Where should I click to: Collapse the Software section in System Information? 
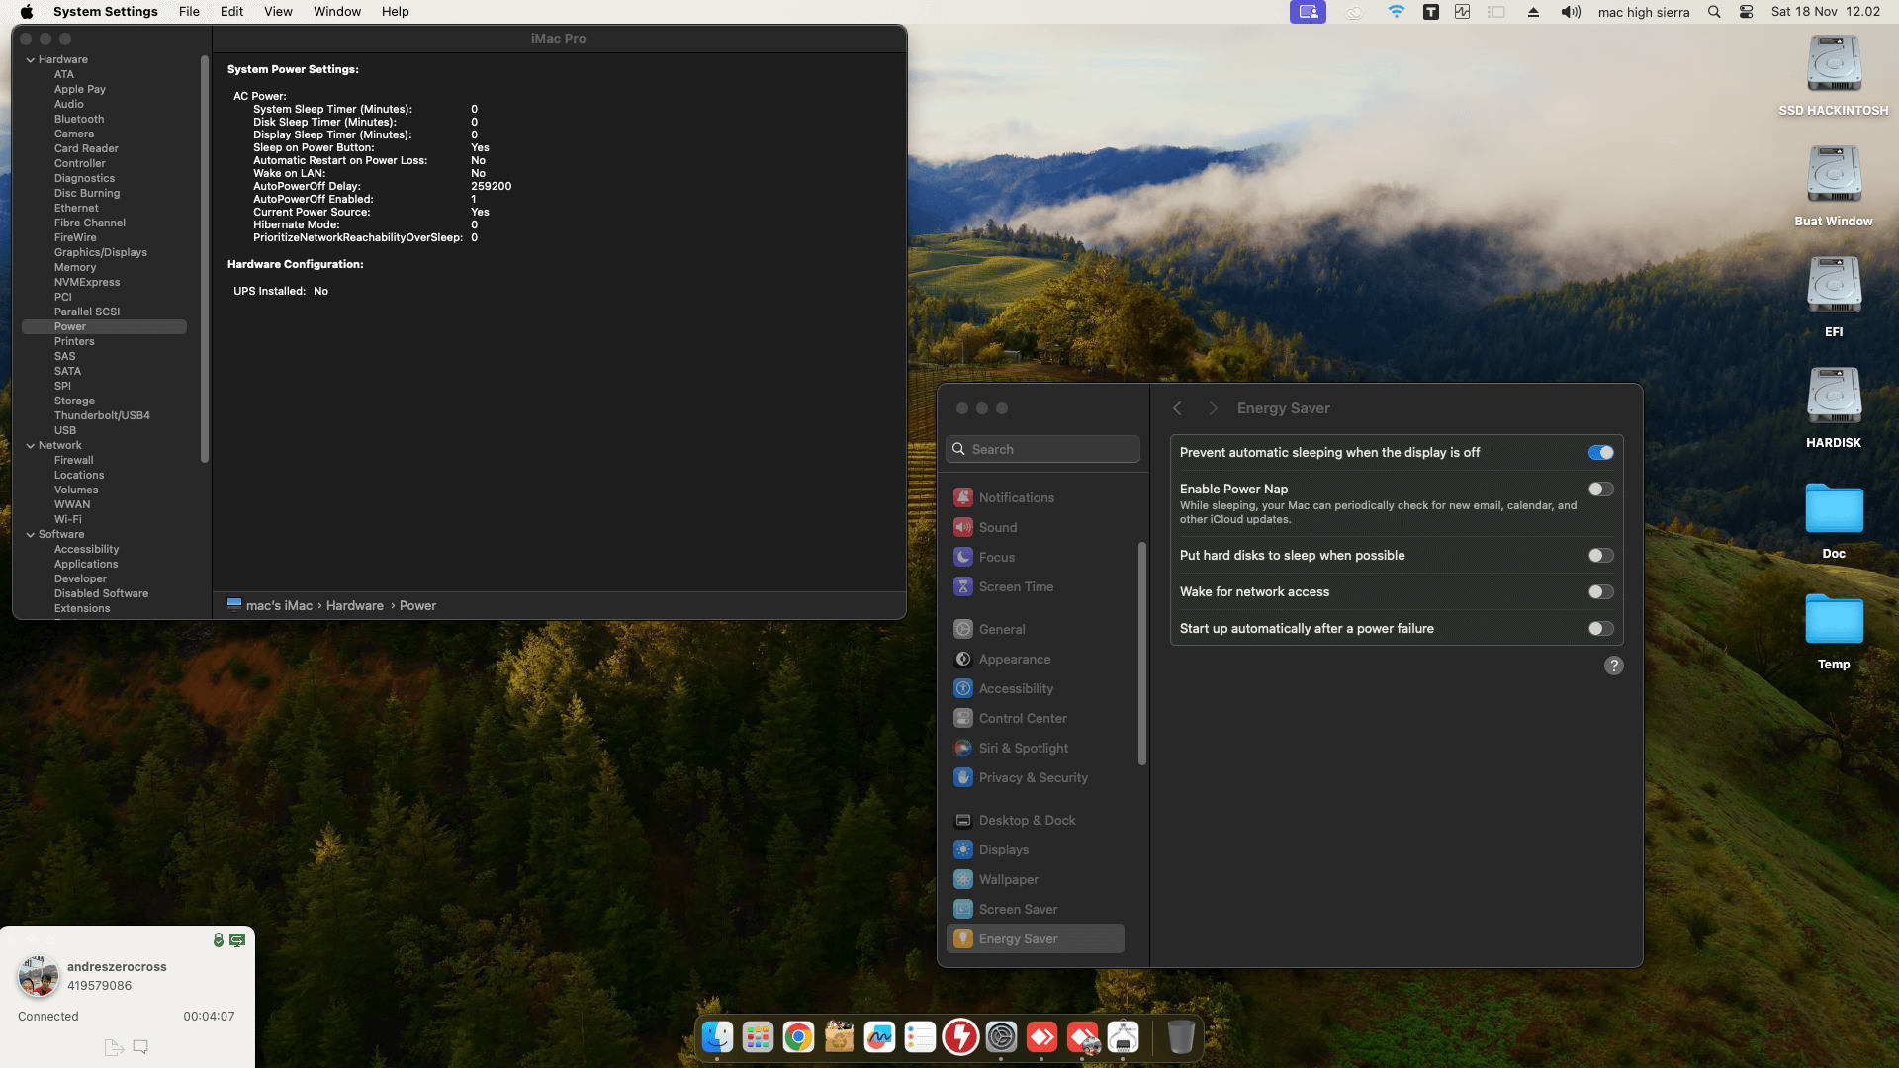point(30,534)
